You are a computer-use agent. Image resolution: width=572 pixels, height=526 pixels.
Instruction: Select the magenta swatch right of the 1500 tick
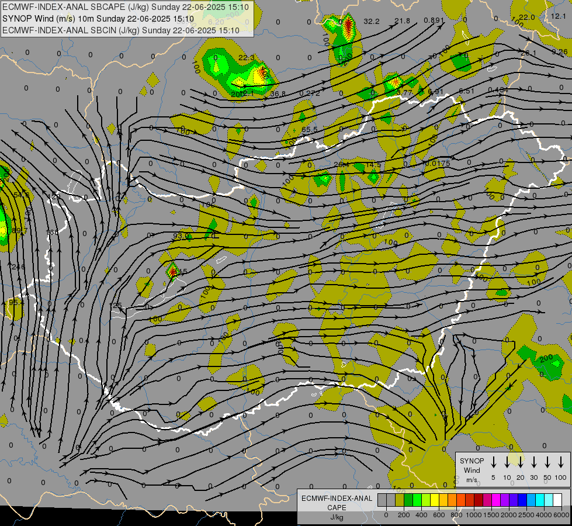click(496, 500)
